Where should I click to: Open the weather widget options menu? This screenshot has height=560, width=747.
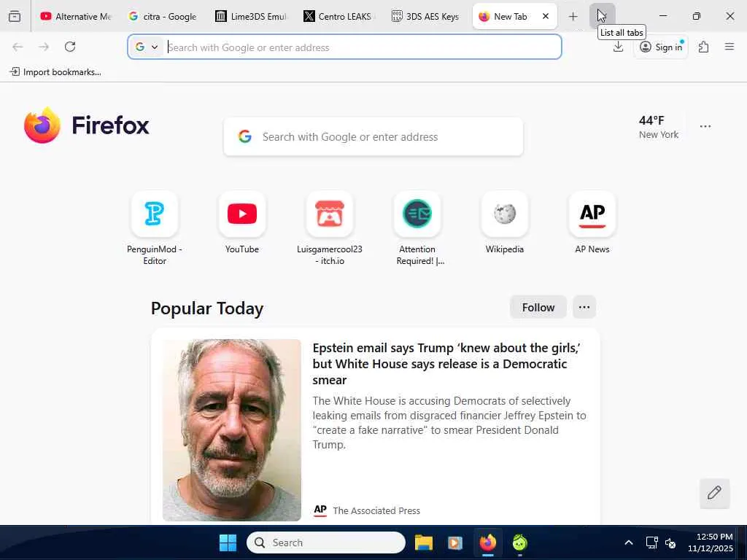pyautogui.click(x=705, y=126)
